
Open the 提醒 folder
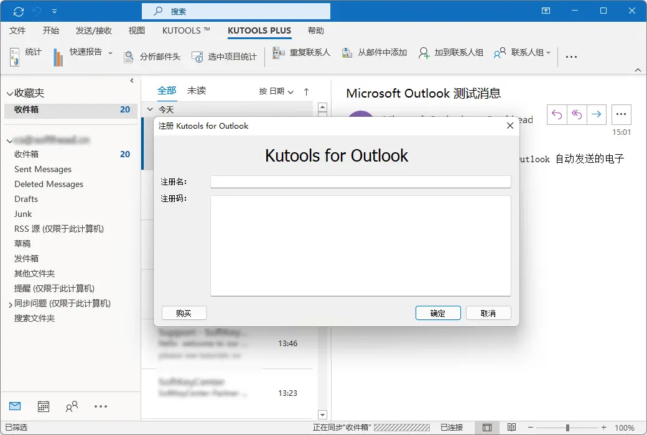(x=55, y=288)
